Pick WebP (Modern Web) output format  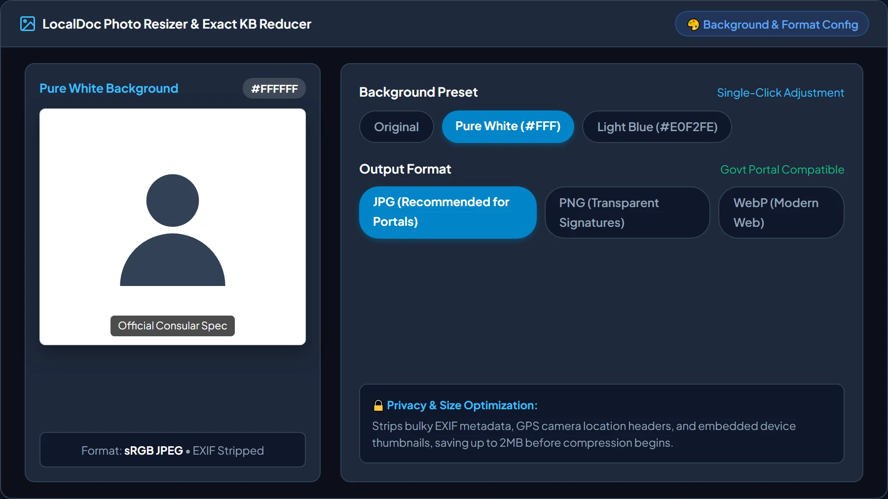(x=781, y=213)
